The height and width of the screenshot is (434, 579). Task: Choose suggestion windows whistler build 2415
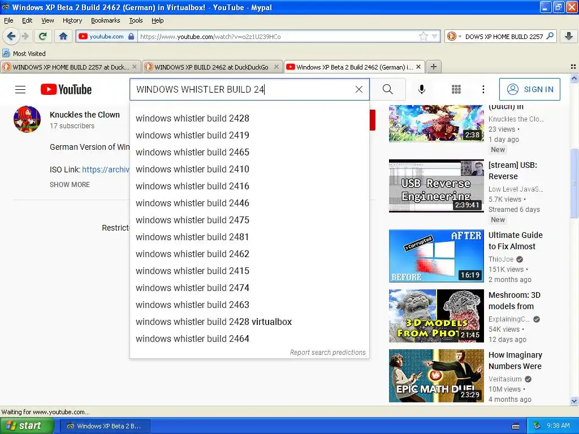(x=249, y=271)
